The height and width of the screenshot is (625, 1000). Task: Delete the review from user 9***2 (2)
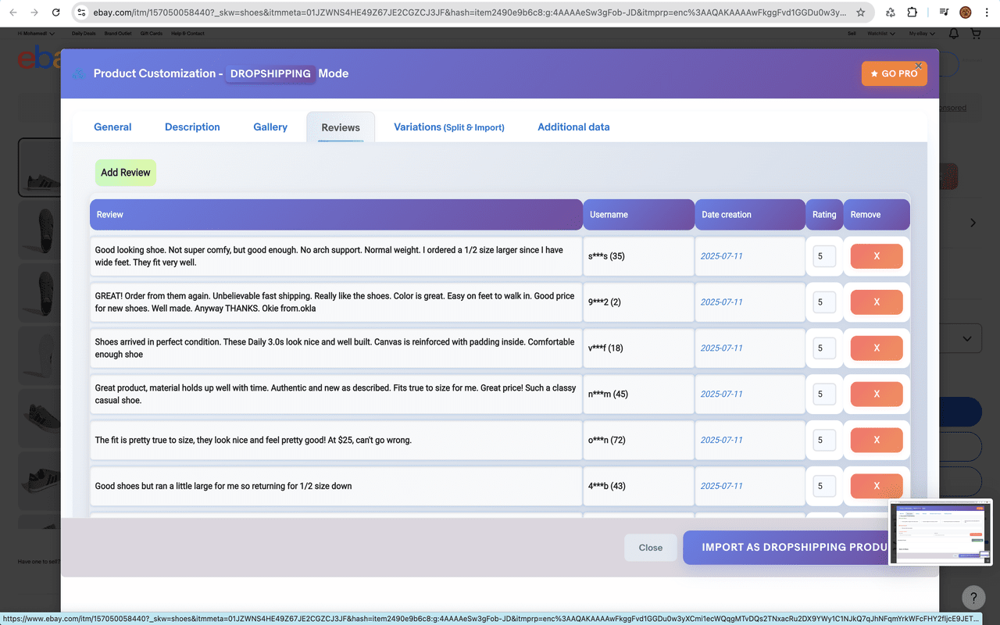click(x=876, y=302)
